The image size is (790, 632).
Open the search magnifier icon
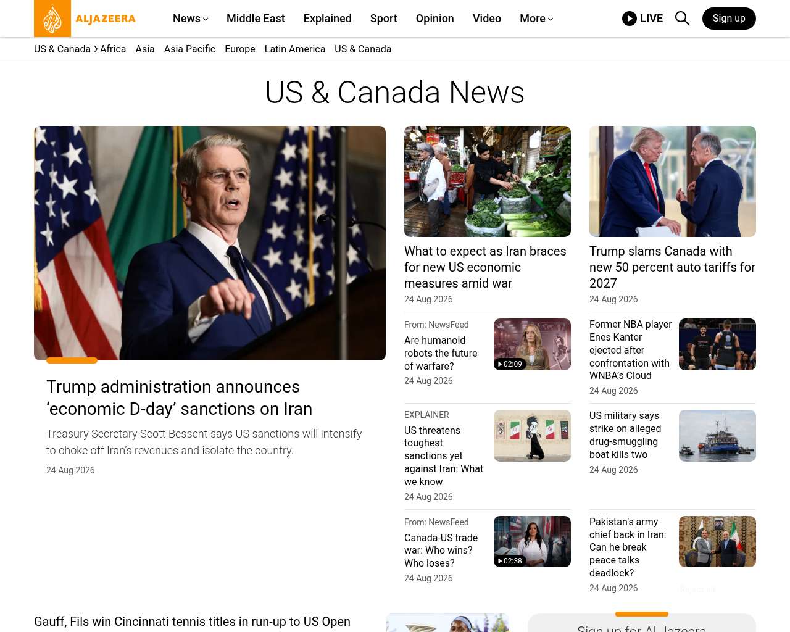682,19
